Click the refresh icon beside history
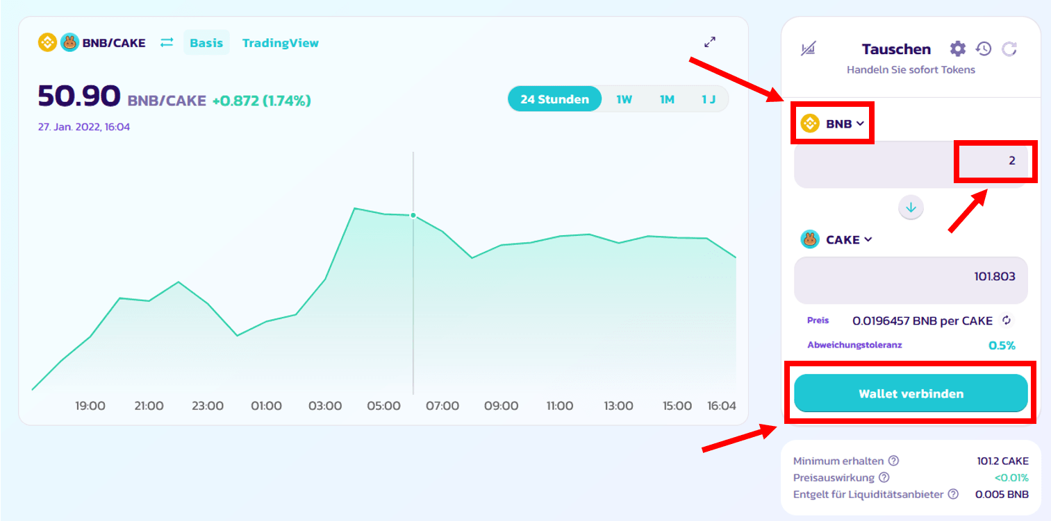The width and height of the screenshot is (1051, 521). pyautogui.click(x=1009, y=49)
